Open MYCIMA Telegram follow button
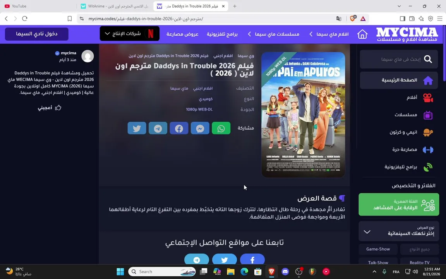 197,259
